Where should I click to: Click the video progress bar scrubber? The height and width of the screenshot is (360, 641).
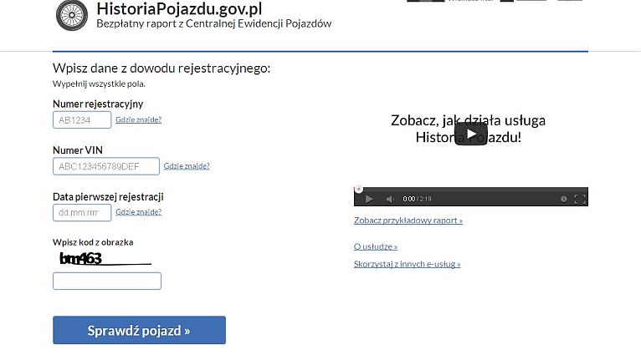click(x=359, y=190)
